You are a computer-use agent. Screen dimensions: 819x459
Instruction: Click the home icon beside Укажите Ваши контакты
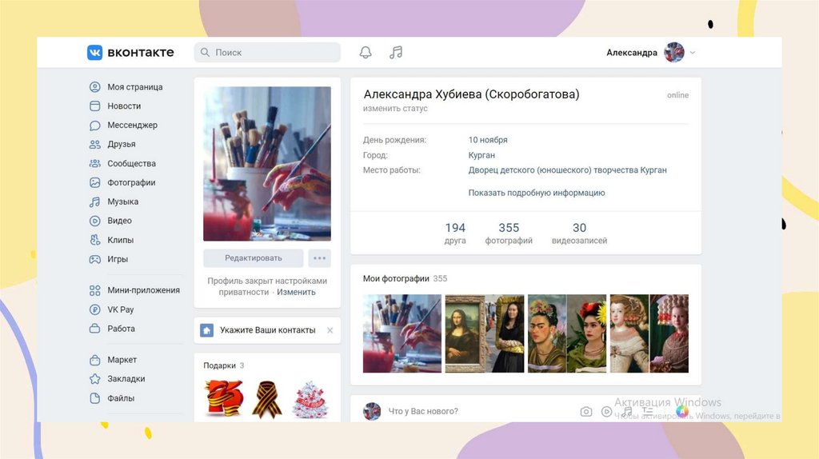pyautogui.click(x=207, y=330)
